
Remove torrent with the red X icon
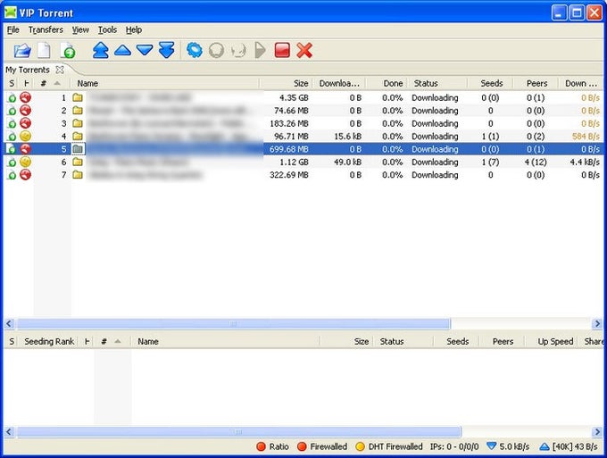pos(304,50)
